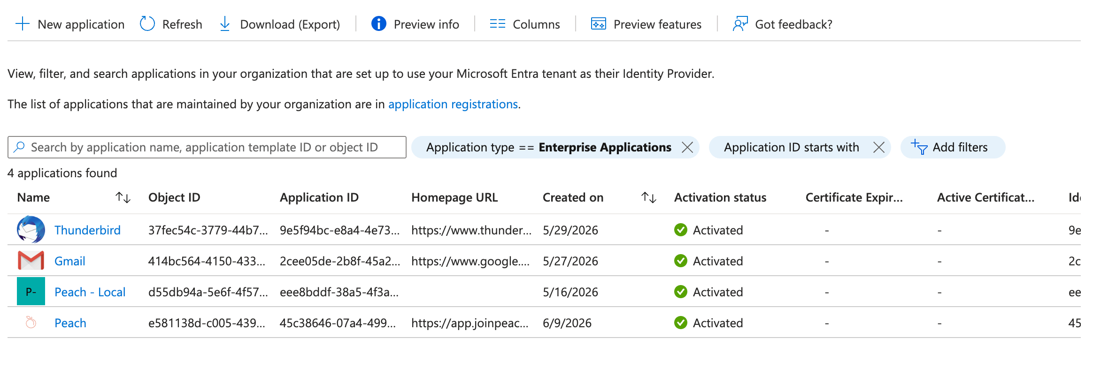Viewport: 1093px width, 391px height.
Task: Sort by Created on using arrows icon
Action: pyautogui.click(x=649, y=198)
